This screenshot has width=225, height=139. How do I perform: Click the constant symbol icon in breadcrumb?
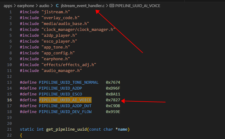(x=112, y=6)
